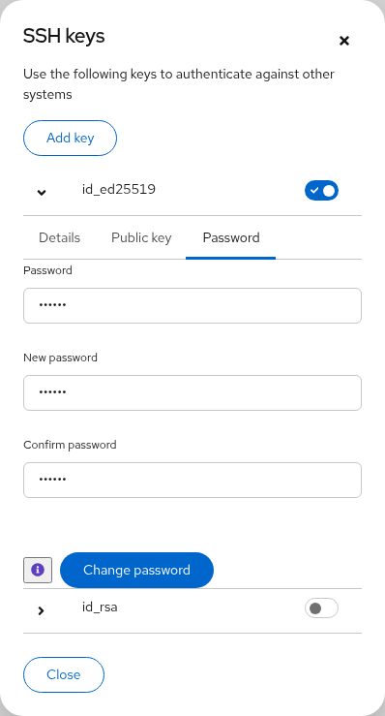Click the purple info icon beside Change password
This screenshot has width=385, height=716.
pos(38,570)
